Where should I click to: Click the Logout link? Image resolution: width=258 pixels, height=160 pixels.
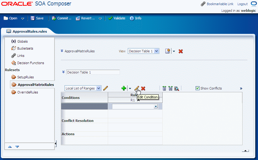click(x=242, y=4)
